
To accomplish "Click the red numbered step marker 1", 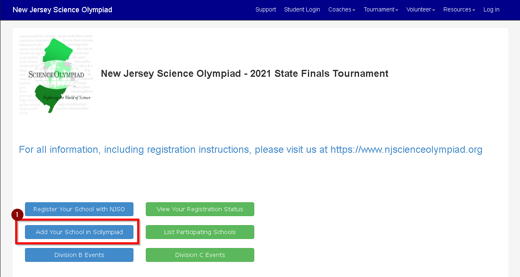I will pos(17,214).
